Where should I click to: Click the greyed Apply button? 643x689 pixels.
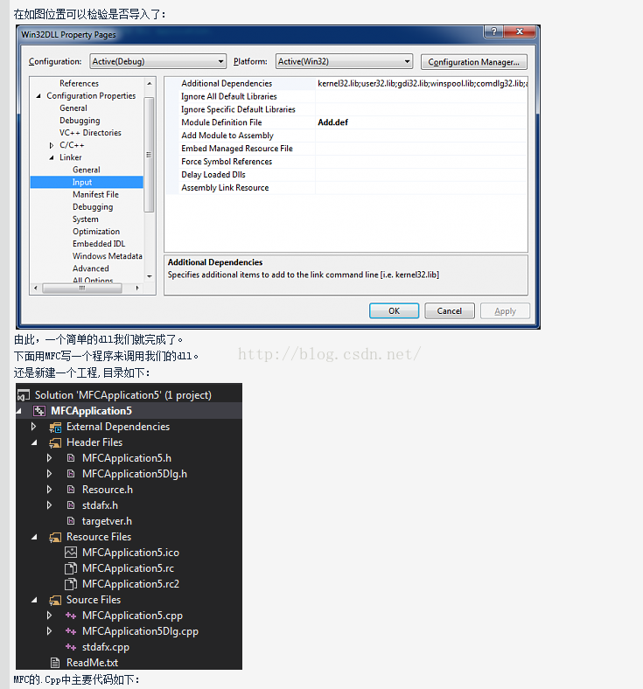pyautogui.click(x=506, y=311)
